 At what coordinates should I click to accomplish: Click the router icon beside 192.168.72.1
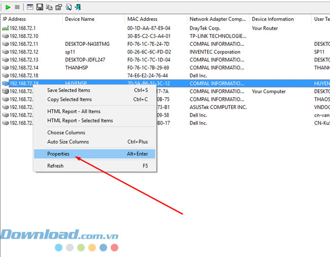click(x=5, y=28)
